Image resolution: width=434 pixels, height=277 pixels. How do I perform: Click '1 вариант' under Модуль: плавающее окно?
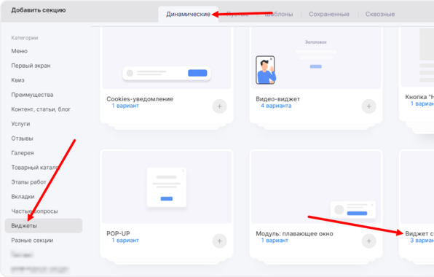tap(275, 241)
